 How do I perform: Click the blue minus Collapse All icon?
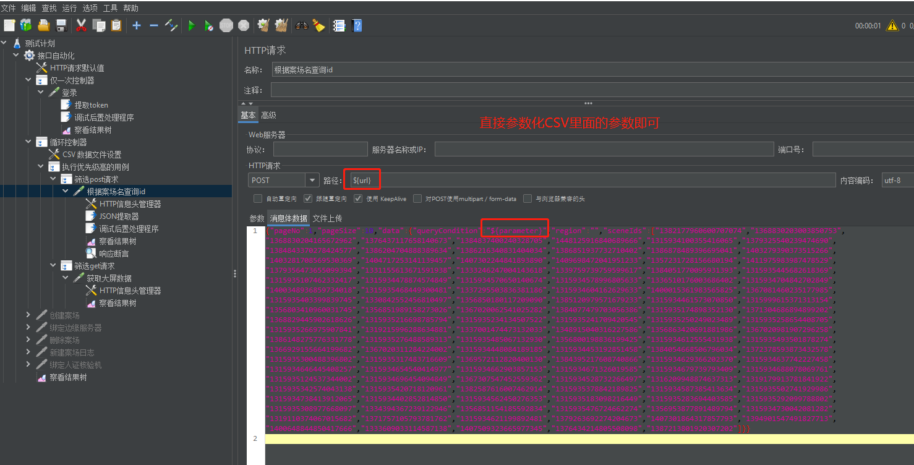pos(154,25)
